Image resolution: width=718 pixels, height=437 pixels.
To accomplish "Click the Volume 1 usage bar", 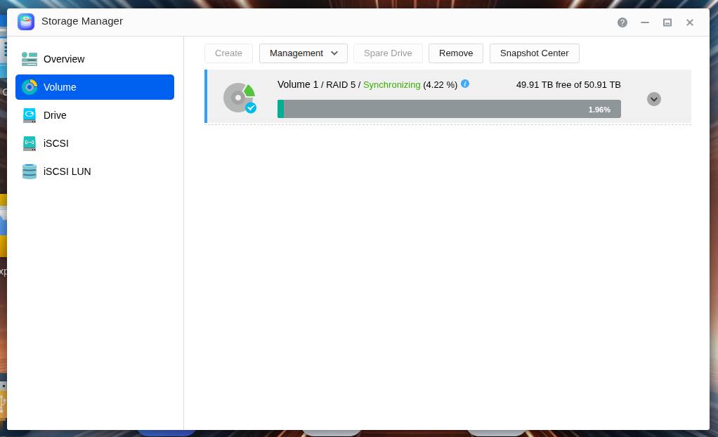I will (x=449, y=109).
